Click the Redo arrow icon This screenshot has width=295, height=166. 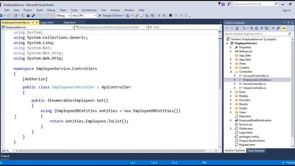[x=48, y=16]
